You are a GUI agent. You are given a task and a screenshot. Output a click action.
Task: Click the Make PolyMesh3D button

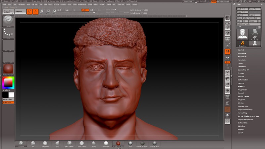(x=252, y=18)
